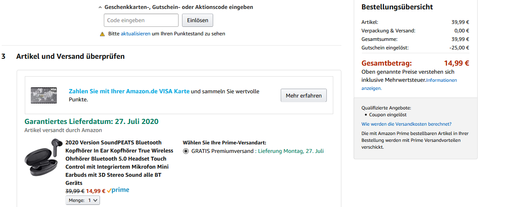Image resolution: width=505 pixels, height=207 pixels.
Task: Select the GRATIS Premiumversand radio button
Action: point(186,151)
